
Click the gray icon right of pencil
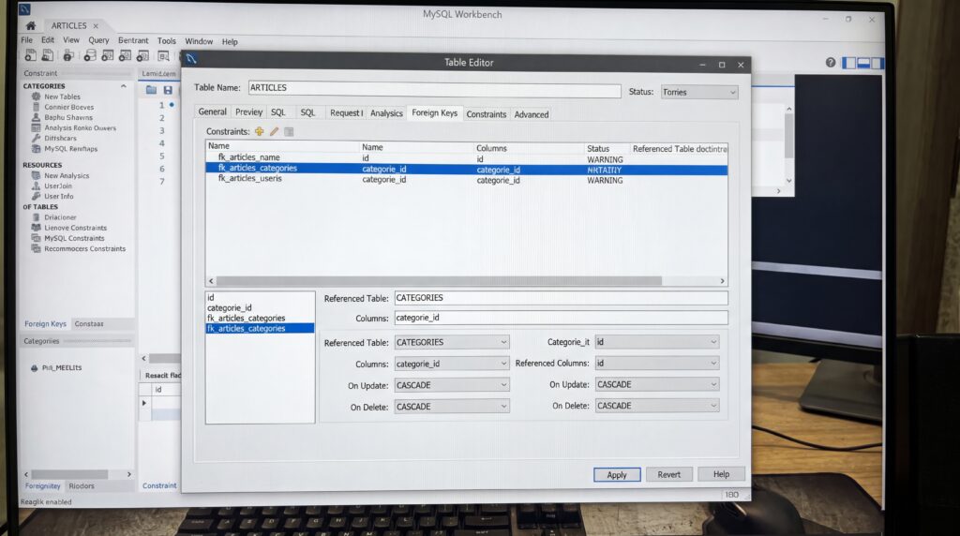(289, 131)
